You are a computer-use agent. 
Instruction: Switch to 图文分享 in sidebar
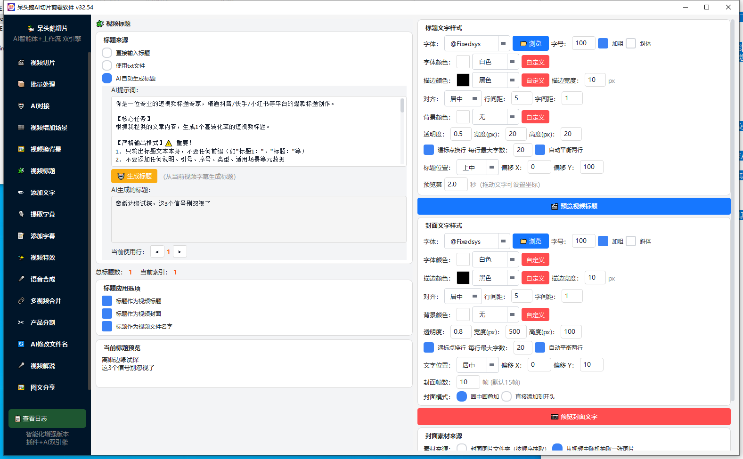click(43, 387)
